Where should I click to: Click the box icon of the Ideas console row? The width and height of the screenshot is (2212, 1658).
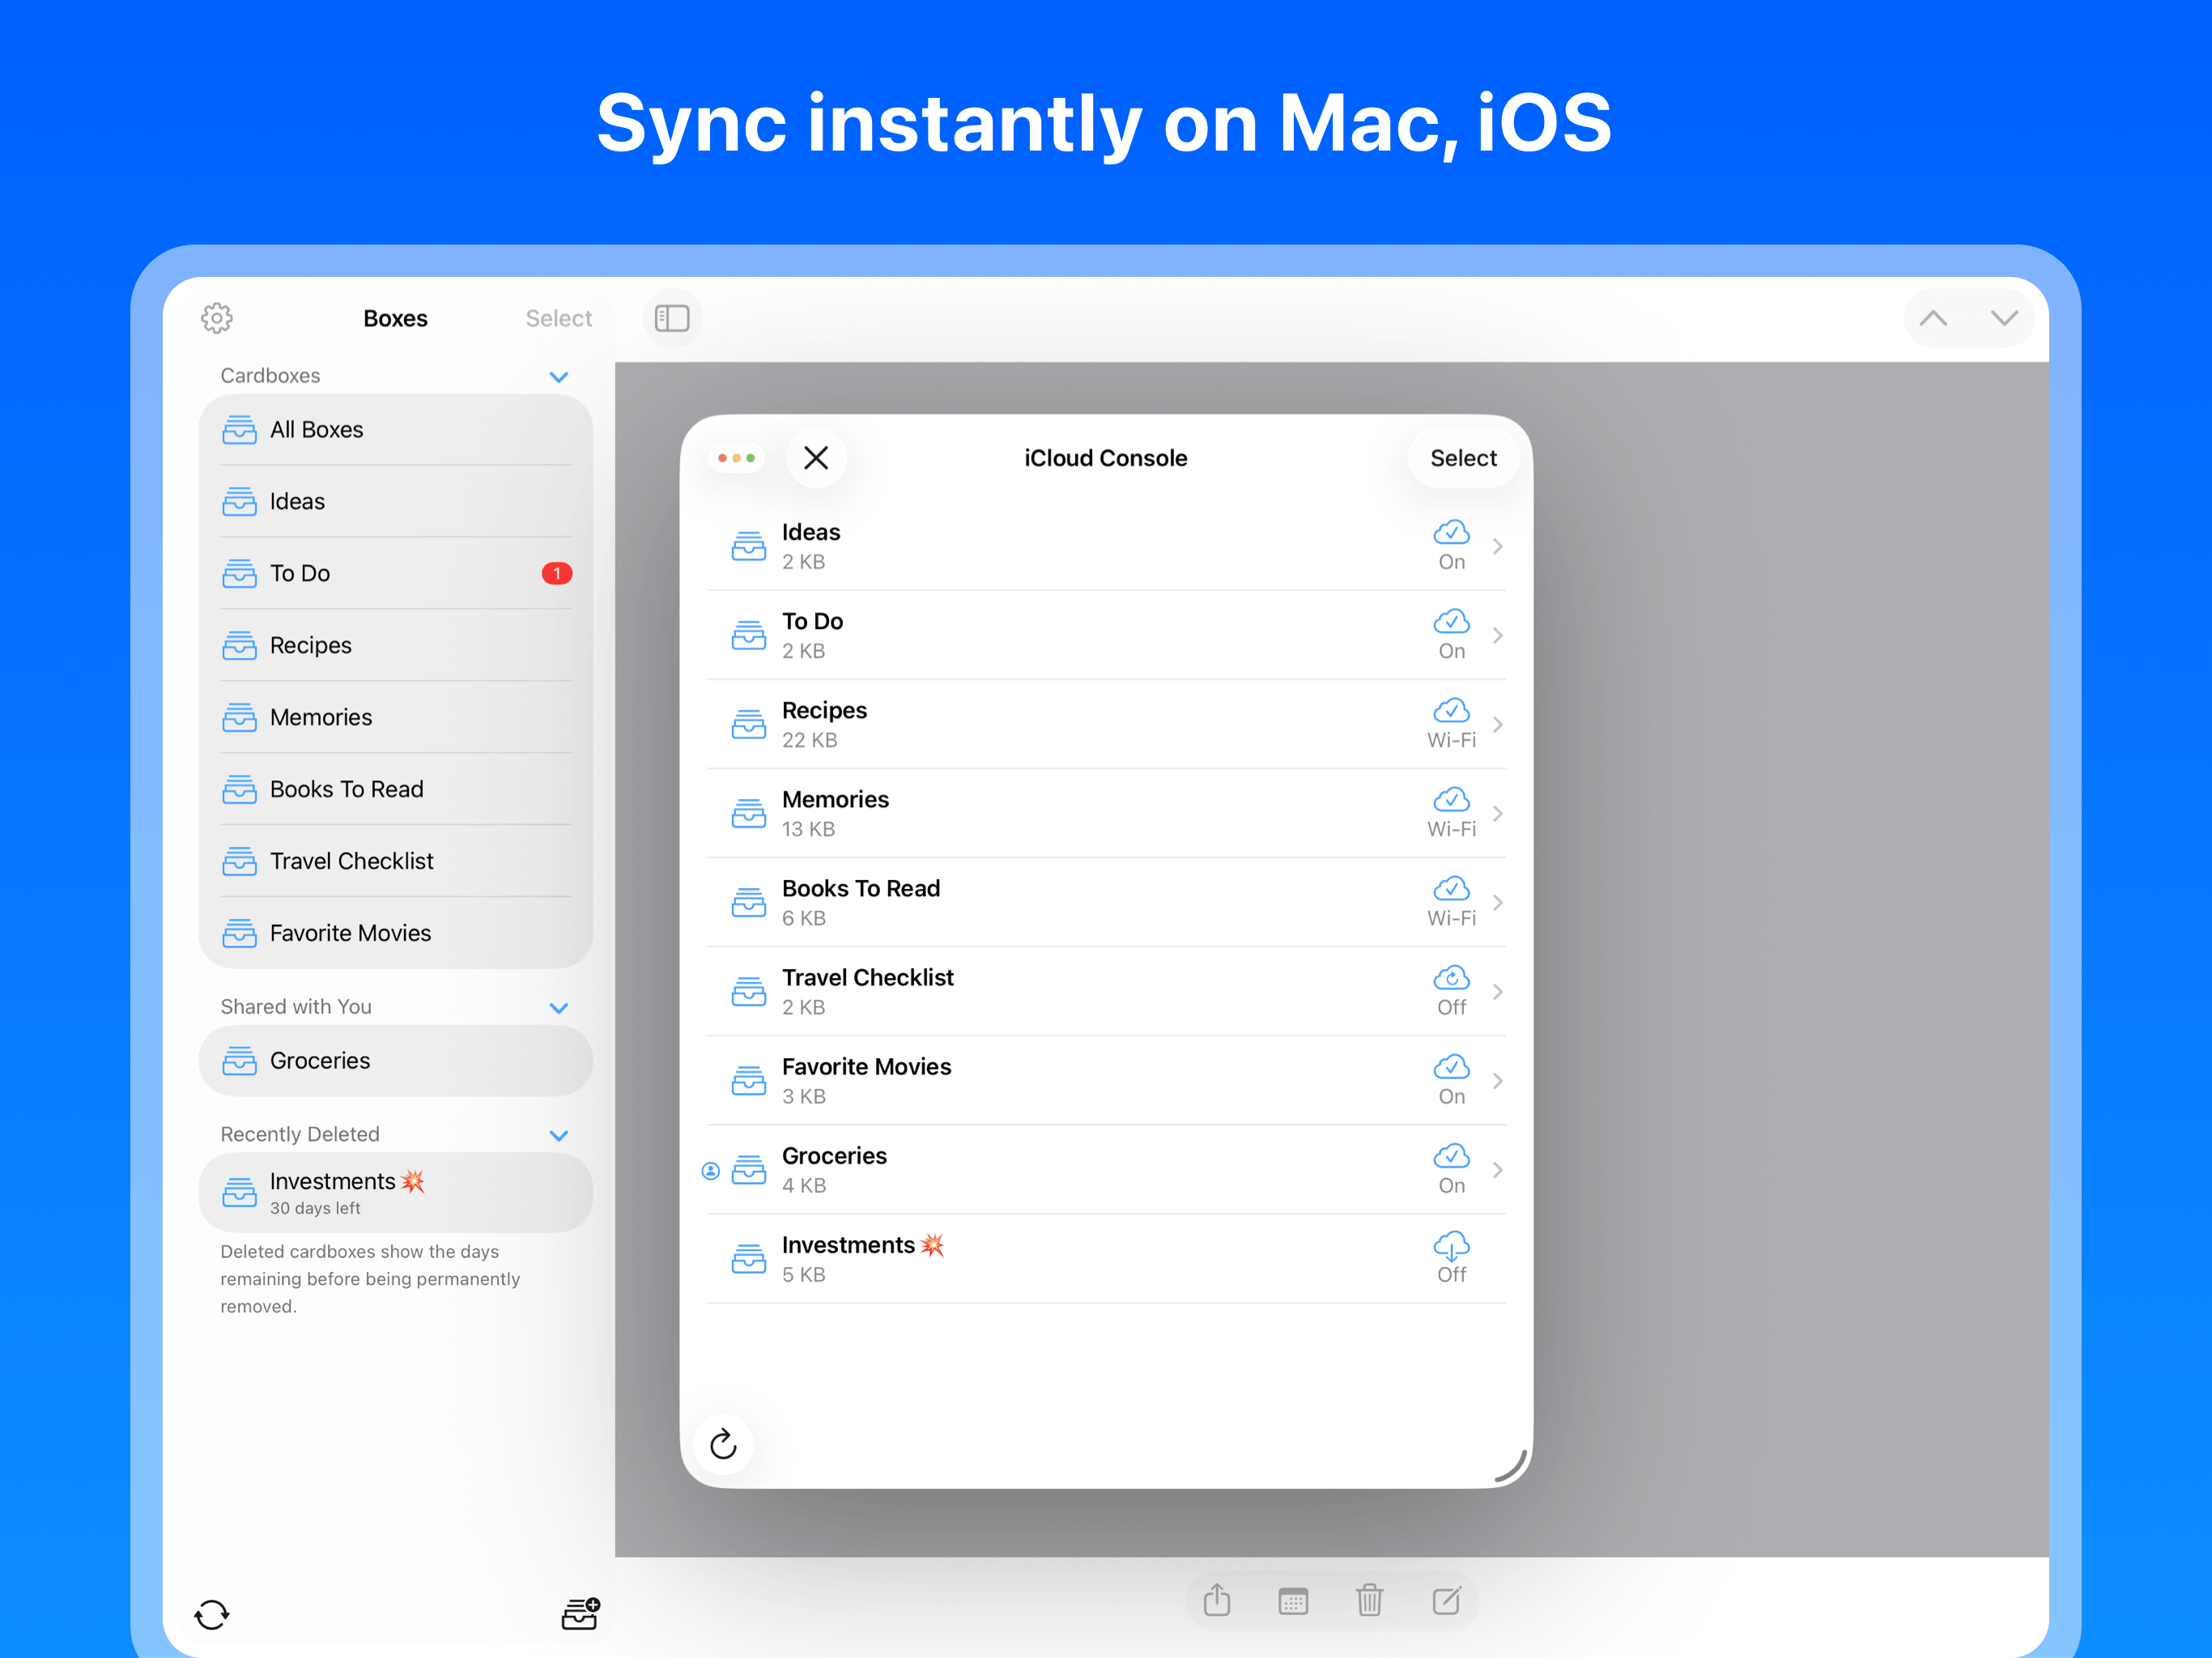(748, 546)
